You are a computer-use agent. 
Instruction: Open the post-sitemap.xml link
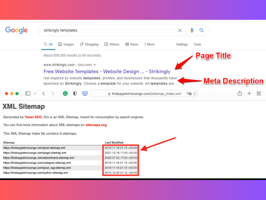point(34,148)
